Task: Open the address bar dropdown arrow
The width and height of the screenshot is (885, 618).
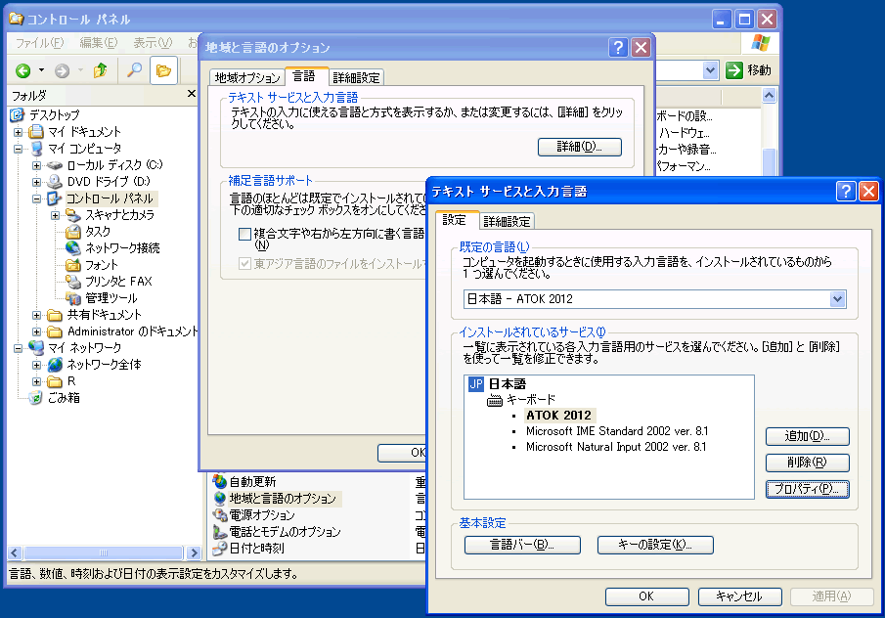Action: tap(711, 70)
